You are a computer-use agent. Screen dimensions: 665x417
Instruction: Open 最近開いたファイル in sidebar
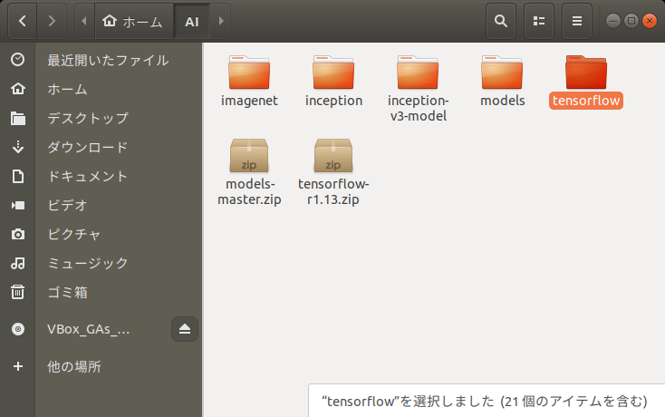(108, 60)
